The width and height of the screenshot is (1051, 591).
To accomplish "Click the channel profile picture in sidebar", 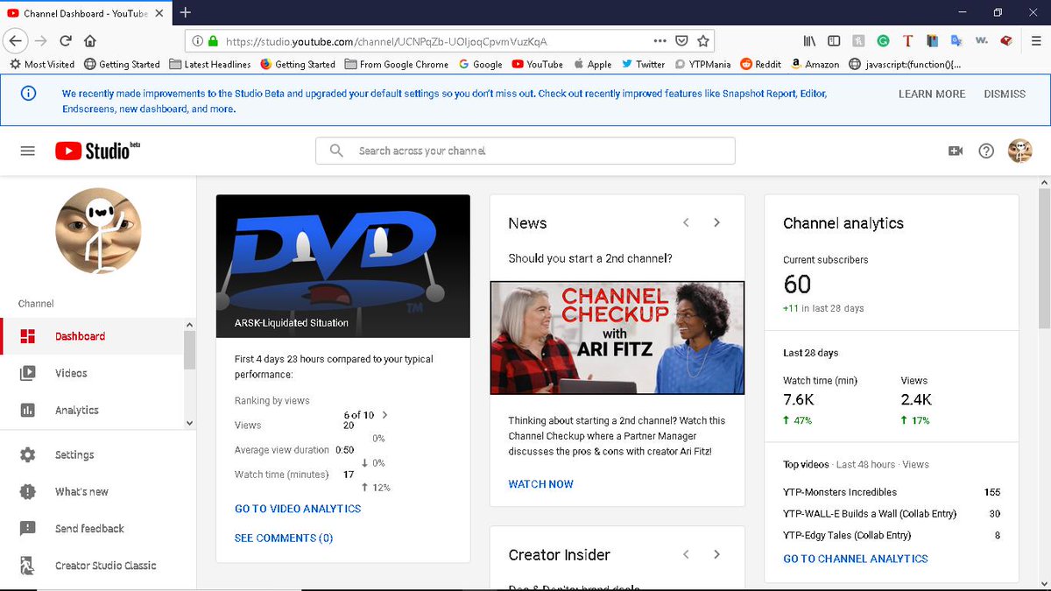I will tap(98, 231).
